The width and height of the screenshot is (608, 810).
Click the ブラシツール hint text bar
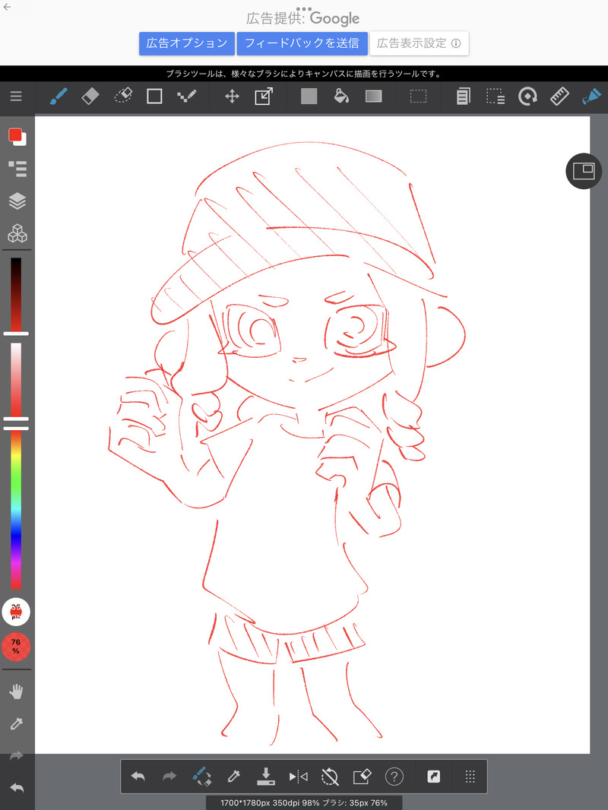point(304,74)
